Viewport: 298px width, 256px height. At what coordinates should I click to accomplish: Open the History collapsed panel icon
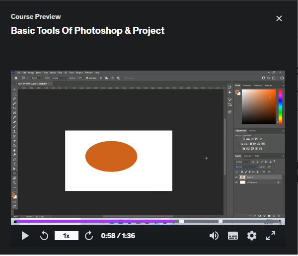[x=230, y=87]
